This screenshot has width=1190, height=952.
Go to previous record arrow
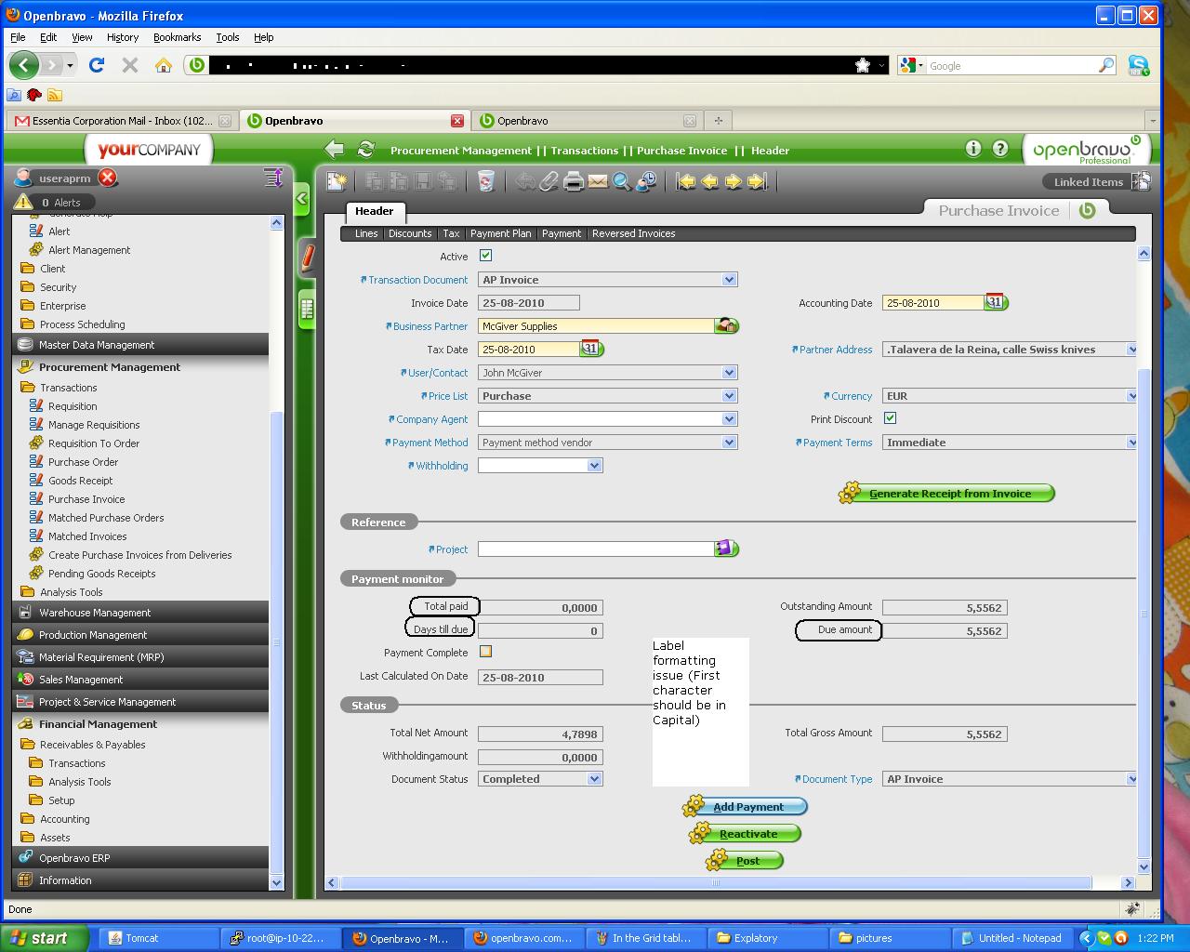click(710, 181)
